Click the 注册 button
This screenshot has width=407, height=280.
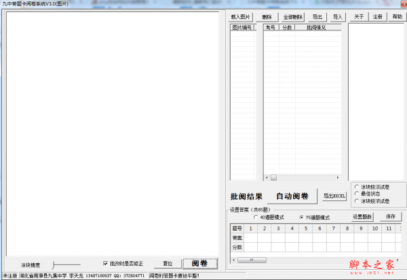tap(377, 17)
